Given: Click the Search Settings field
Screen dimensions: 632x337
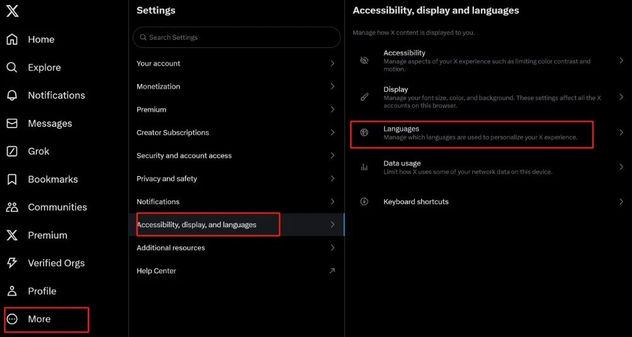Looking at the screenshot, I should coord(236,37).
